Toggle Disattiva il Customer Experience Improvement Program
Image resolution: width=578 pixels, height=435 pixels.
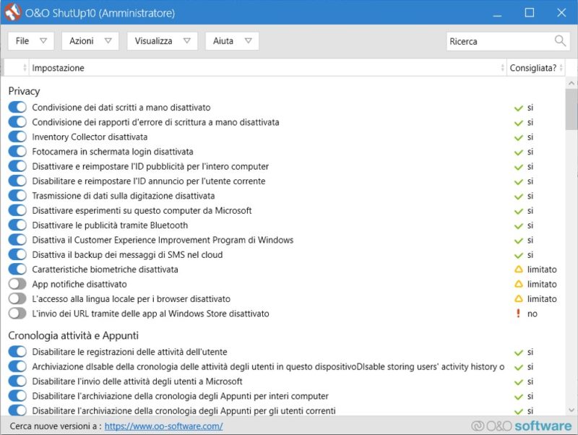17,240
